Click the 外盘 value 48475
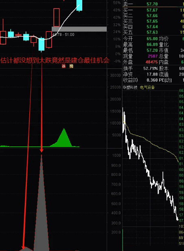The image size is (184, 251). point(151,62)
